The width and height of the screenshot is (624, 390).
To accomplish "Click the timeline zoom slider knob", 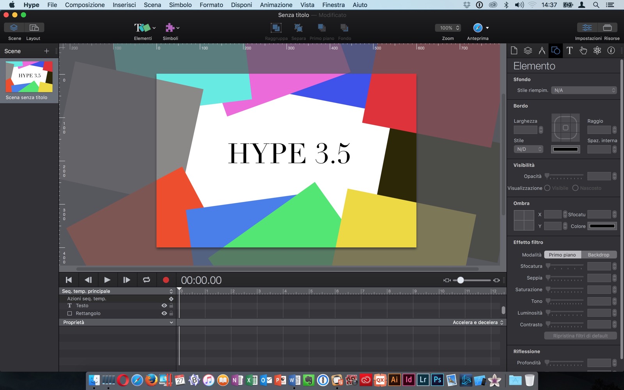I will click(x=461, y=280).
